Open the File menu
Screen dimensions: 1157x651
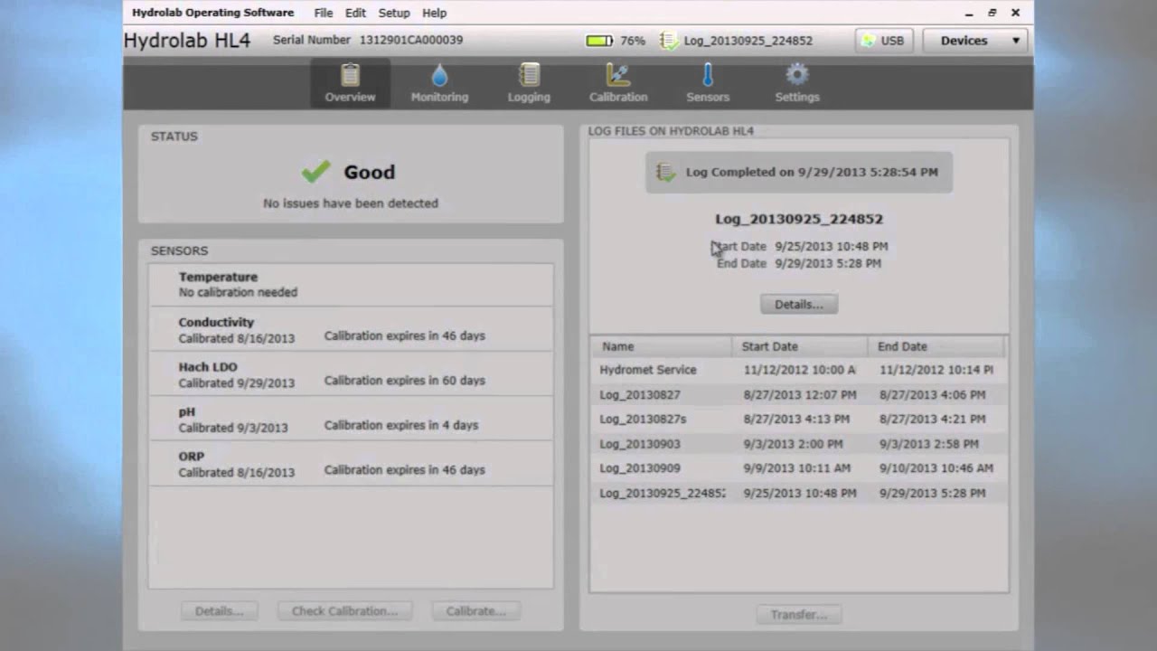point(323,13)
